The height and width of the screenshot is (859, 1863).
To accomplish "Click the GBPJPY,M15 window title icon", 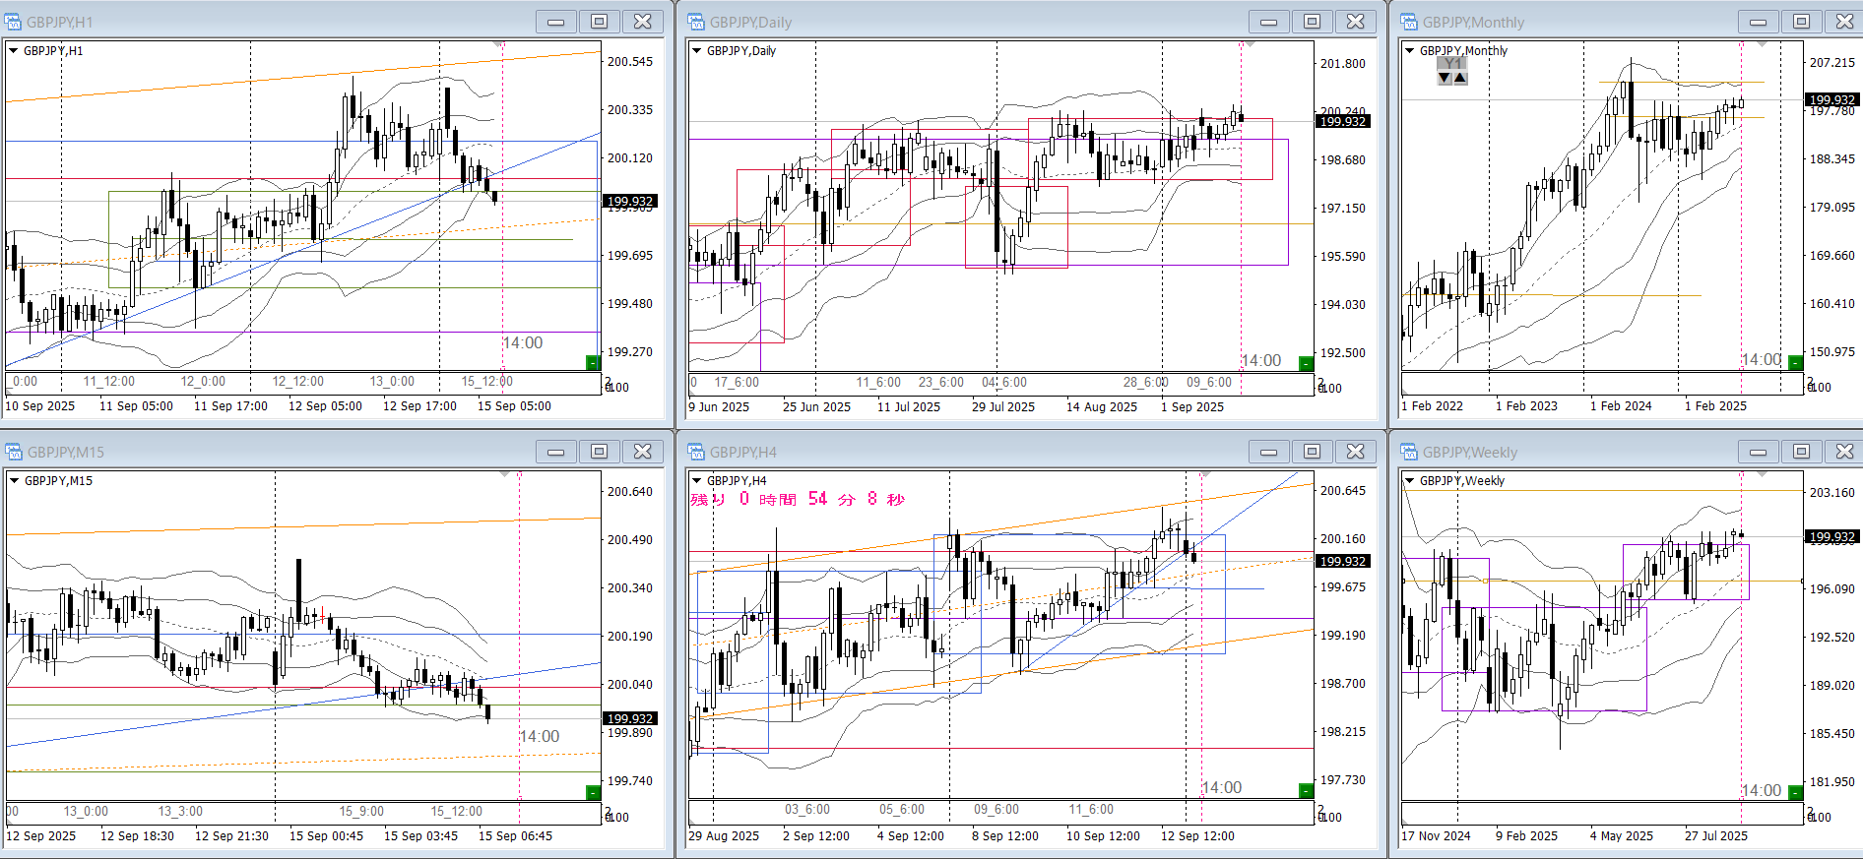I will 14,452.
